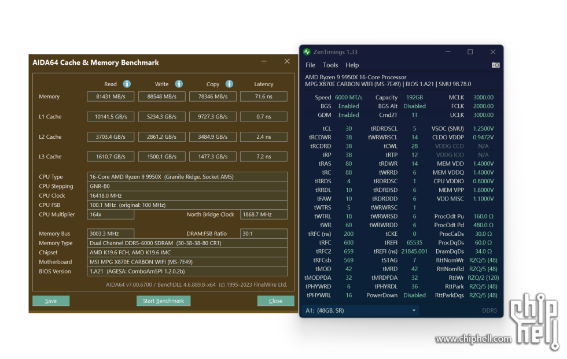This screenshot has width=567, height=359.
Task: Select the L2 Cache Write value 2861.2 GB/s
Action: coord(161,137)
